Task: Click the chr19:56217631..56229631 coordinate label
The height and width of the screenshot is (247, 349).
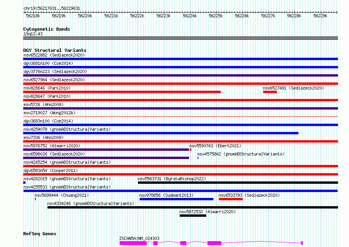Action: coord(52,8)
